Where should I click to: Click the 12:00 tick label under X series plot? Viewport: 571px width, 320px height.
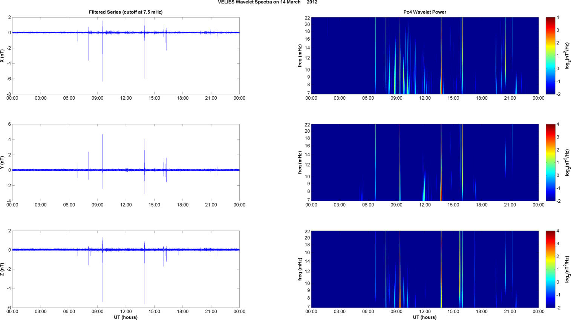click(126, 98)
